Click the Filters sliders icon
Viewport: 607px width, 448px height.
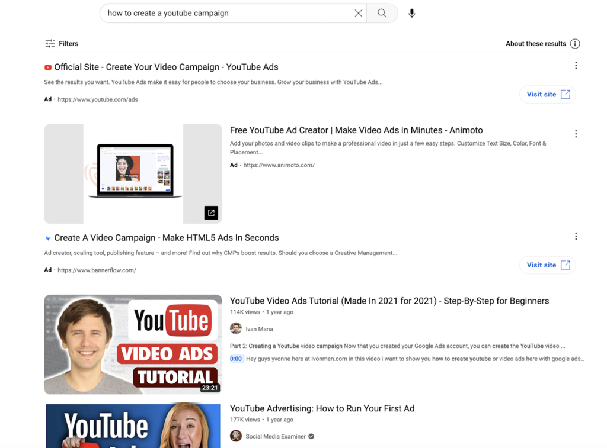click(50, 44)
